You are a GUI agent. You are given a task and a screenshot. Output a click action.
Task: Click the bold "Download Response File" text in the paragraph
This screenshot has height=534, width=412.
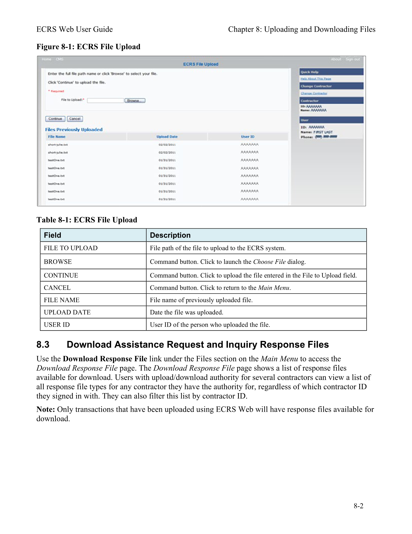pos(105,359)
